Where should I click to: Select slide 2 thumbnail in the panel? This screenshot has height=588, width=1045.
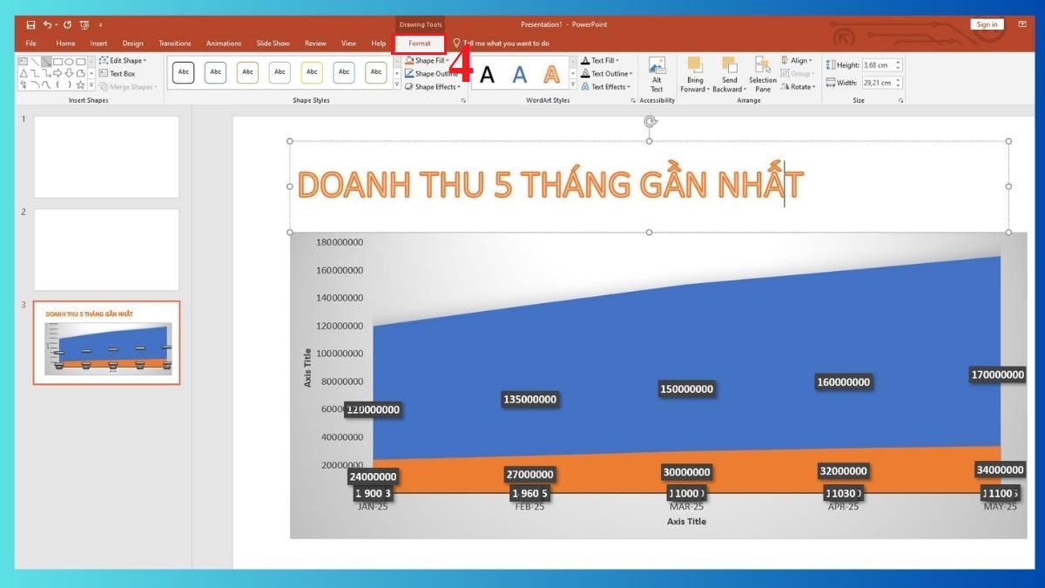click(104, 253)
